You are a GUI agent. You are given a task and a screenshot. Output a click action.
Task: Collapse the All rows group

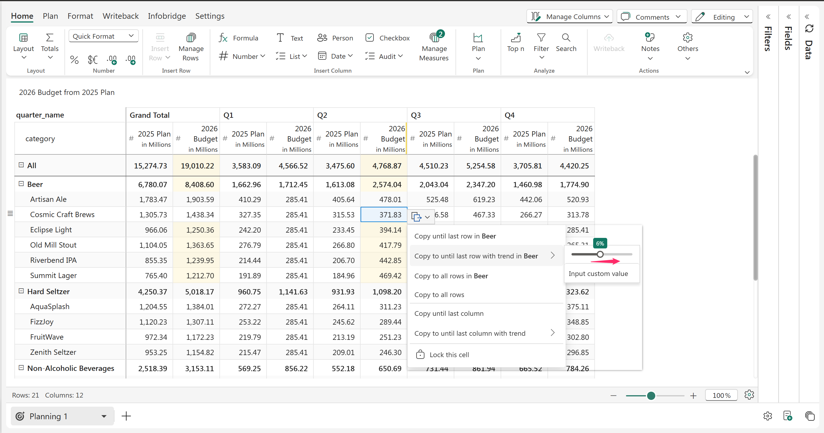(21, 165)
